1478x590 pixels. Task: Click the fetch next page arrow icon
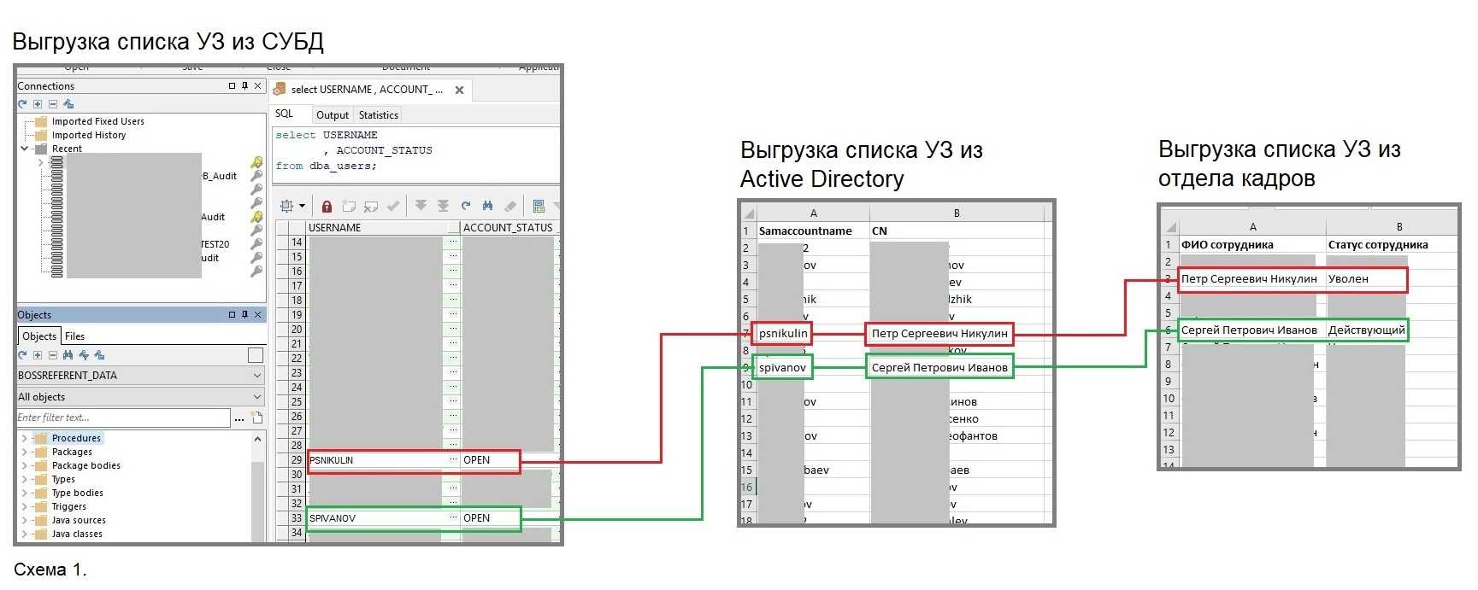pyautogui.click(x=421, y=206)
